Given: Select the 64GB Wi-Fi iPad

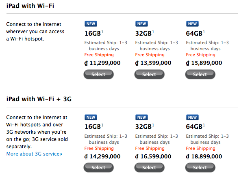Looking at the screenshot, I should pyautogui.click(x=200, y=74).
